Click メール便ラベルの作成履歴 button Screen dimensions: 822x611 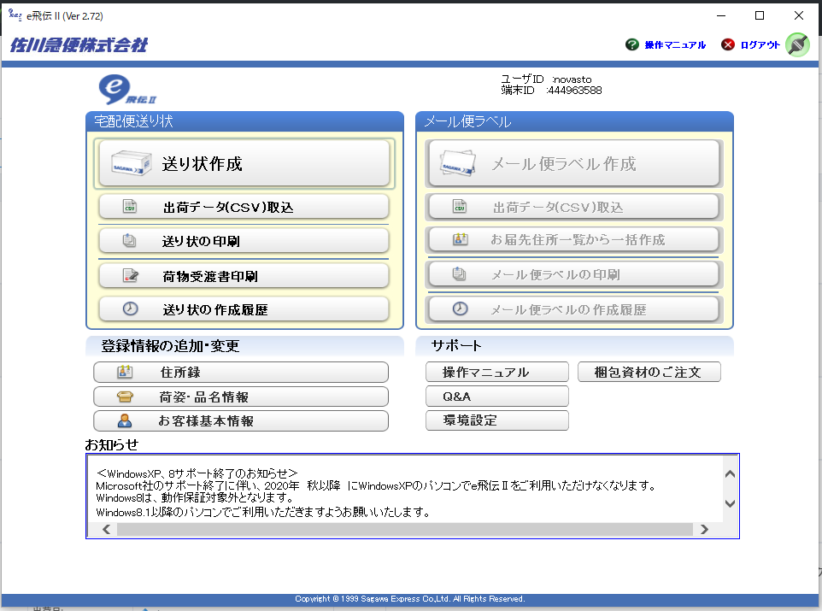click(x=573, y=309)
